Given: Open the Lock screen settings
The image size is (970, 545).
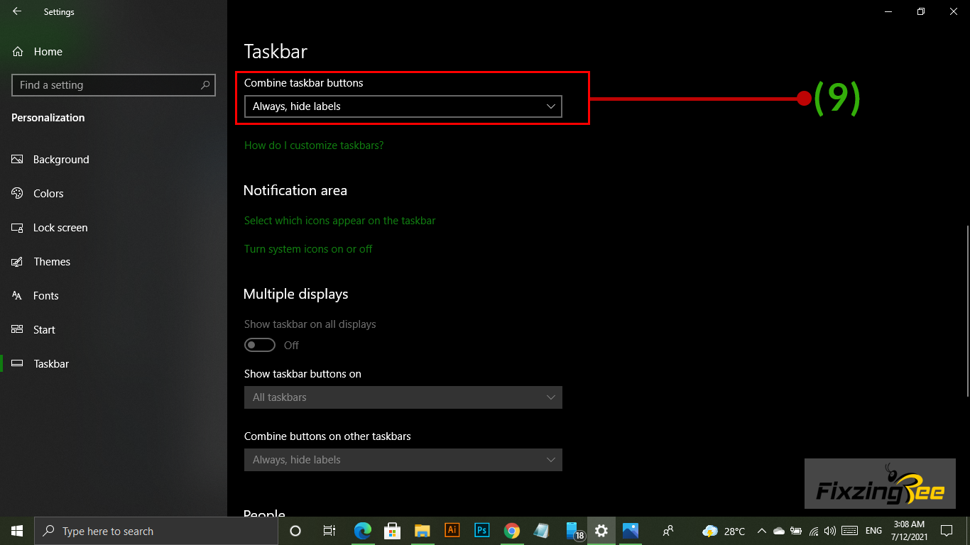Looking at the screenshot, I should tap(60, 228).
